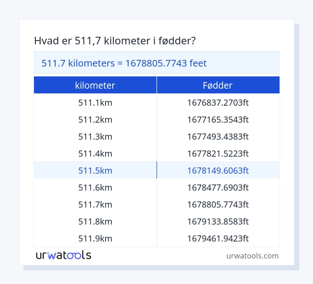313x284 pixels.
Task: Click the 511.8km cell
Action: pos(95,221)
